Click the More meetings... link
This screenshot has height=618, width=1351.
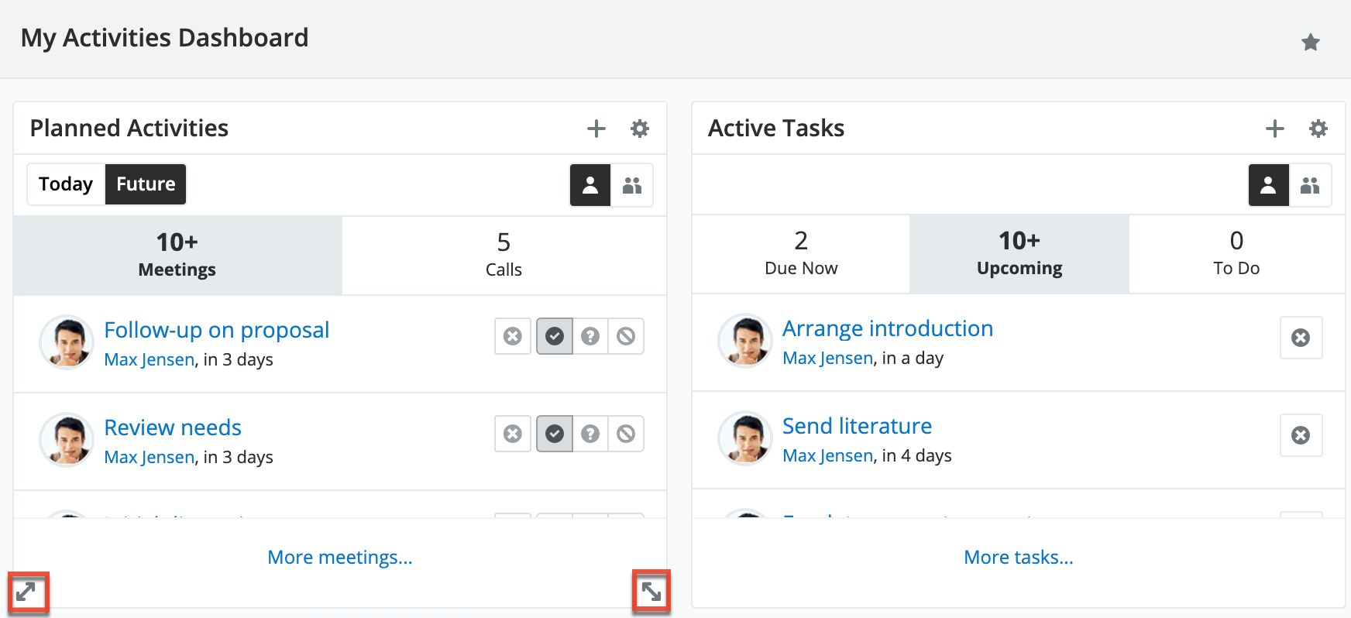(339, 558)
